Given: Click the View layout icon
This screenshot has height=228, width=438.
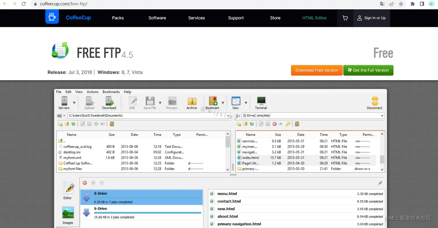Looking at the screenshot, I should tap(236, 101).
